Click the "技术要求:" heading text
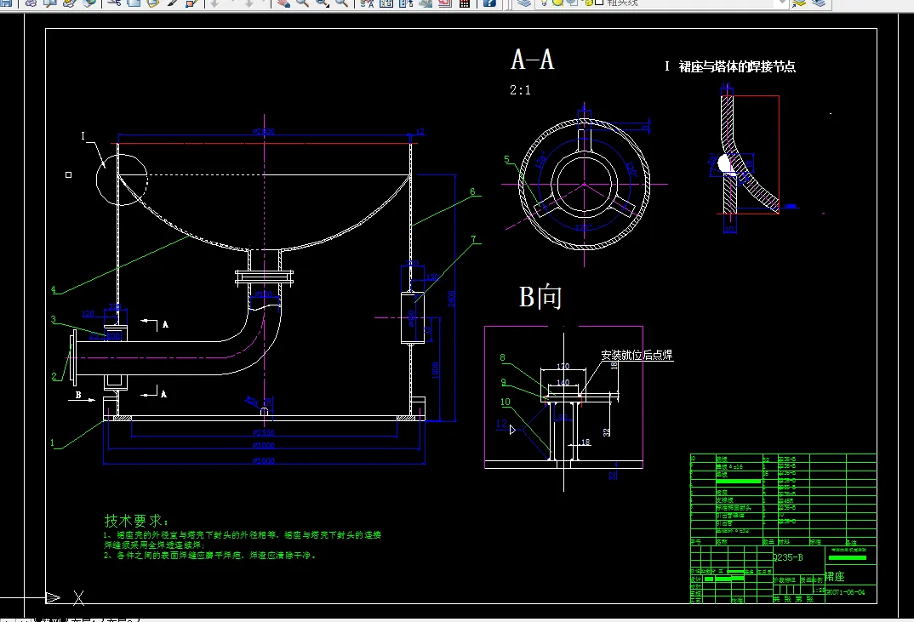Screen dimensions: 914x622 pos(136,521)
